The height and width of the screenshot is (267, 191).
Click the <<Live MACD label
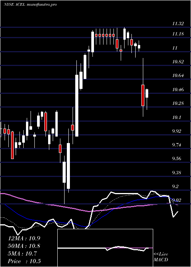[161, 257]
